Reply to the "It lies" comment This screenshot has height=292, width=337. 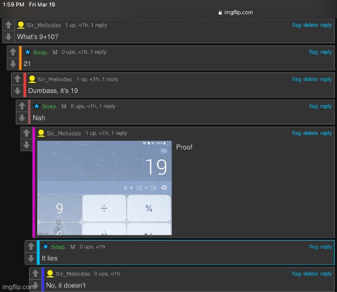point(326,247)
